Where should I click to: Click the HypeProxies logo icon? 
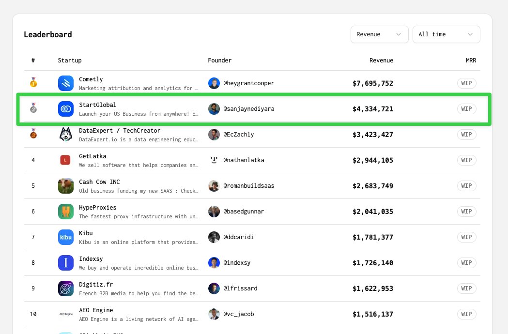(66, 211)
